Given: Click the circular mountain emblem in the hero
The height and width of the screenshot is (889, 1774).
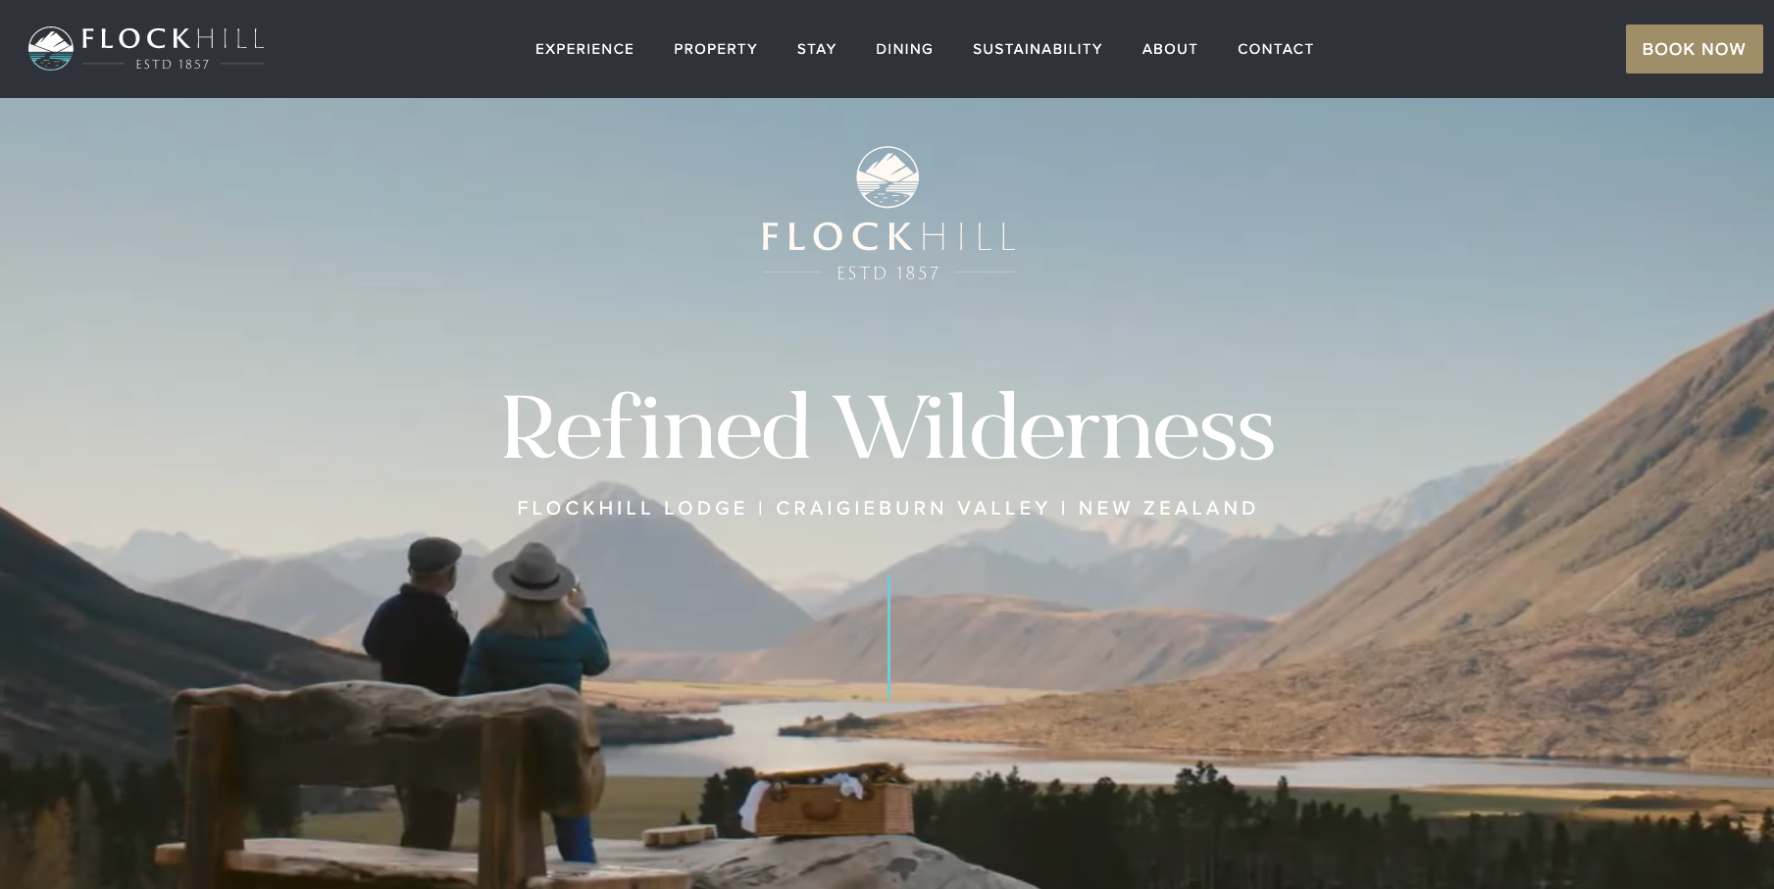Looking at the screenshot, I should click(x=887, y=177).
